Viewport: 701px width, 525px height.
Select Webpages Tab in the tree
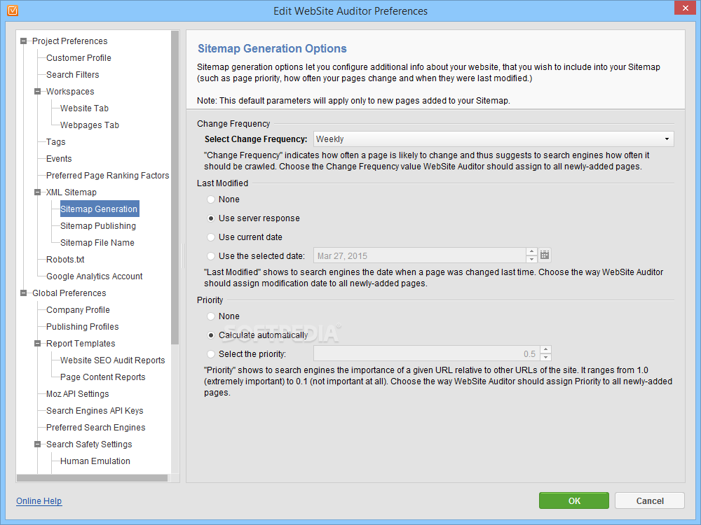click(90, 125)
